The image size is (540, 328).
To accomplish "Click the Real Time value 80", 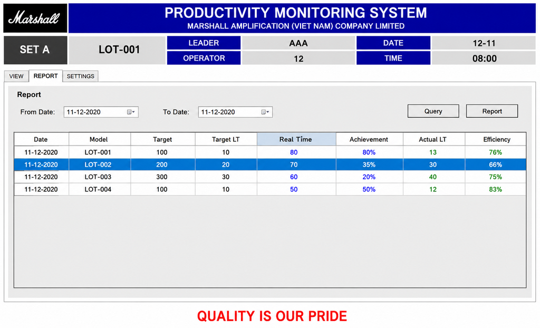I will 294,152.
